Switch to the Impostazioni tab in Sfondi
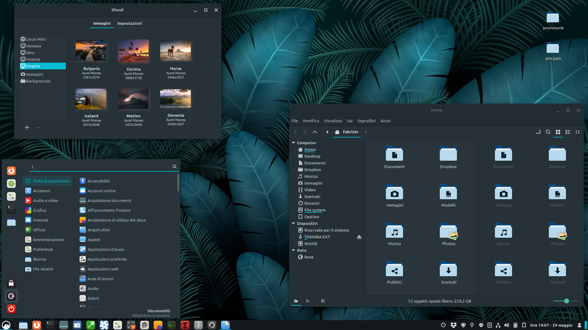588x330 pixels. click(x=130, y=23)
